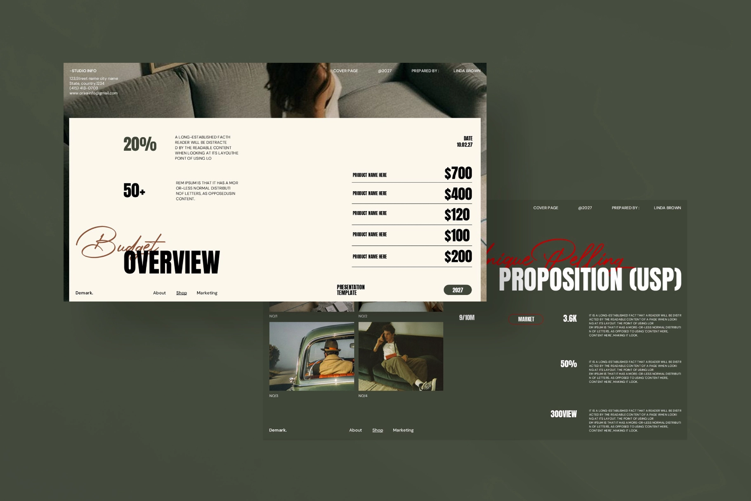Click the Shop underlined nav link
This screenshot has height=501, width=751.
[x=182, y=292]
